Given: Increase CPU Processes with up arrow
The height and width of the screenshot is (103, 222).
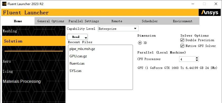Looking at the screenshot, I should click(197, 58).
